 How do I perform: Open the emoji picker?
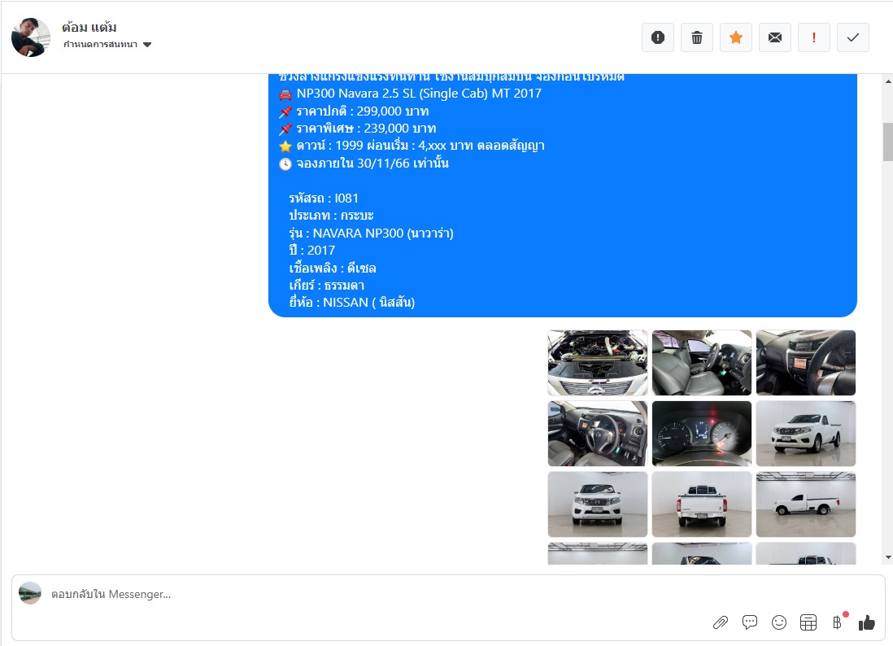[x=779, y=622]
